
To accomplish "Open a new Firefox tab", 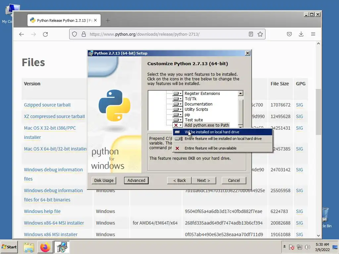I will click(108, 21).
